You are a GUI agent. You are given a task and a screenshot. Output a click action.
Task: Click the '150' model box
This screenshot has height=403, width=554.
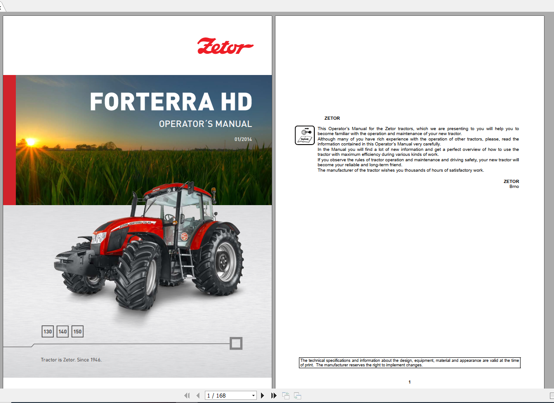click(x=77, y=332)
